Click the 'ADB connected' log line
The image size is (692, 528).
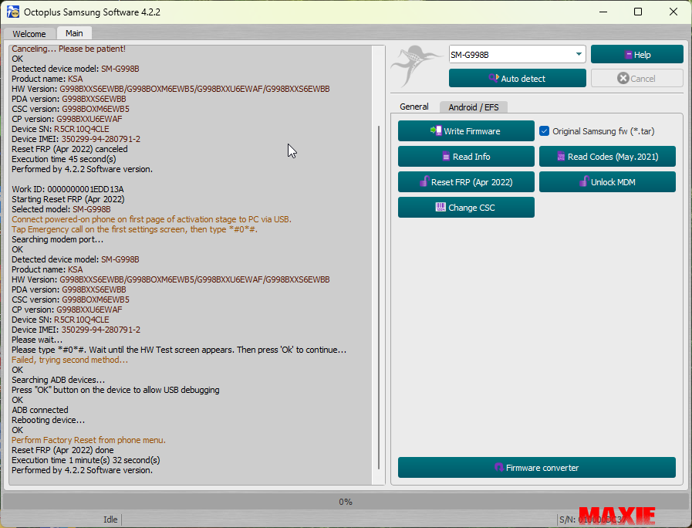click(x=39, y=410)
